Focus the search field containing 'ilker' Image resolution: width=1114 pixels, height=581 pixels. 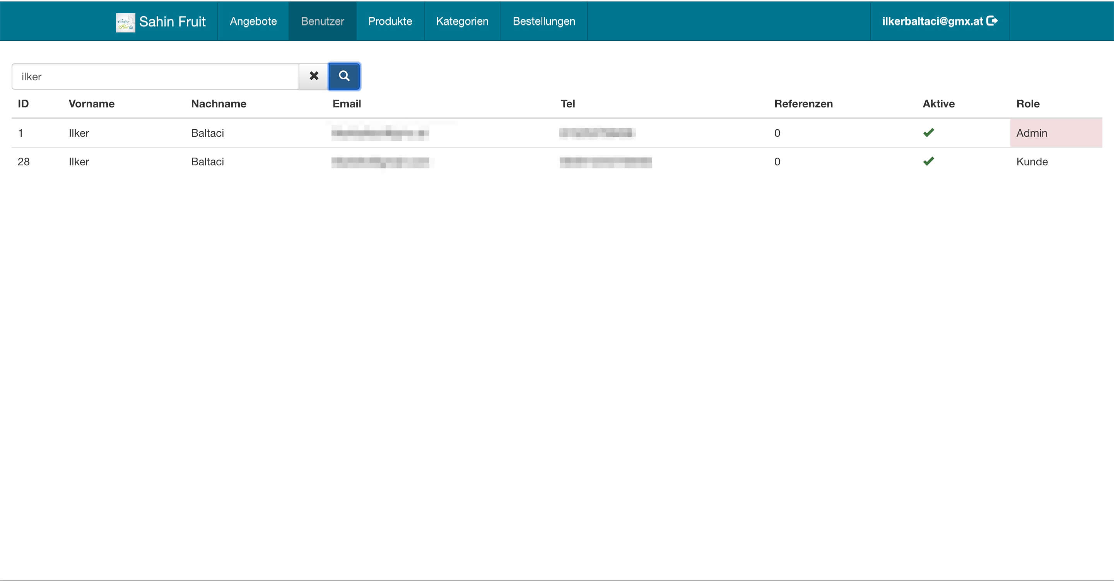coord(155,76)
